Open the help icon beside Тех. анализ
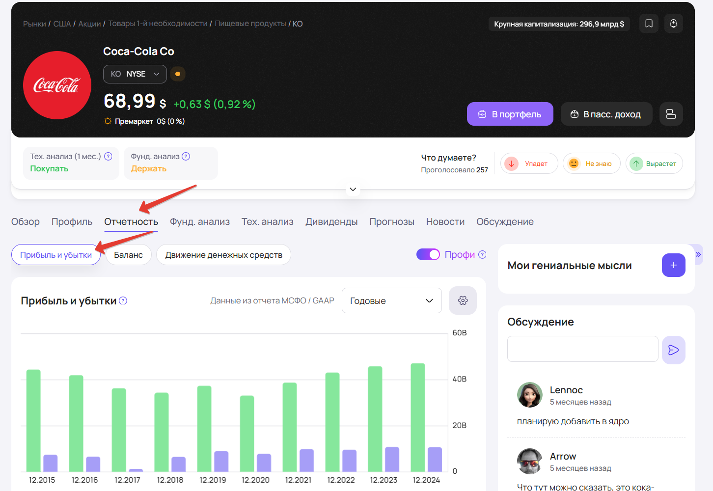The image size is (713, 491). (109, 156)
